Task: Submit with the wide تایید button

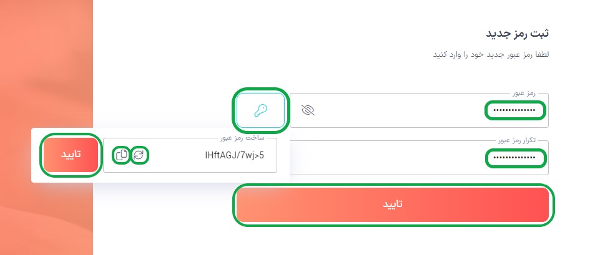Action: [393, 204]
